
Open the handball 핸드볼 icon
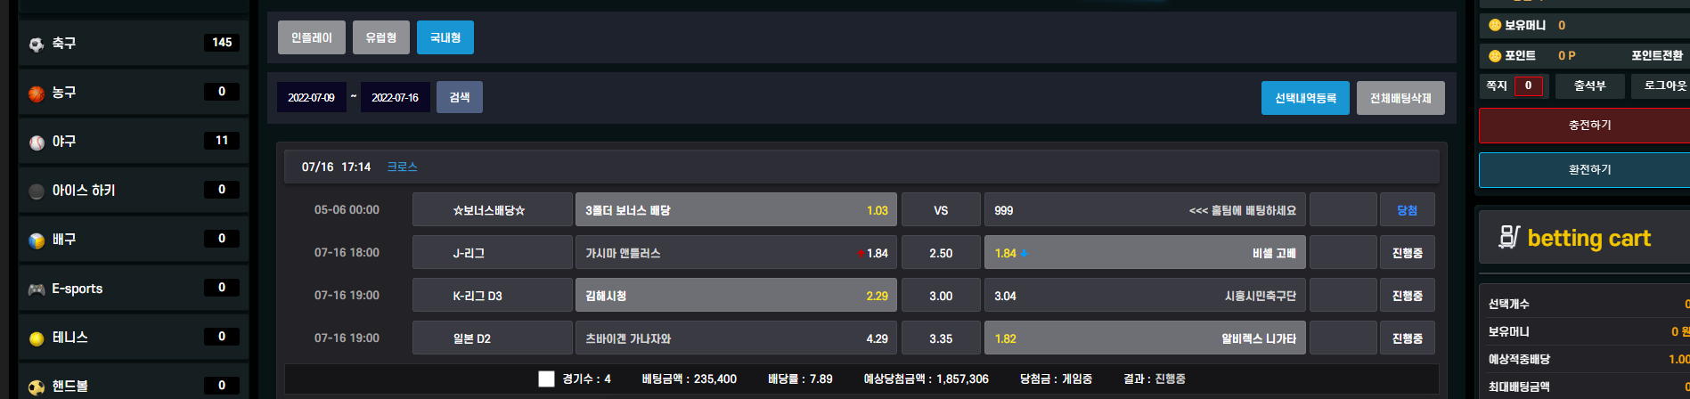coord(37,387)
